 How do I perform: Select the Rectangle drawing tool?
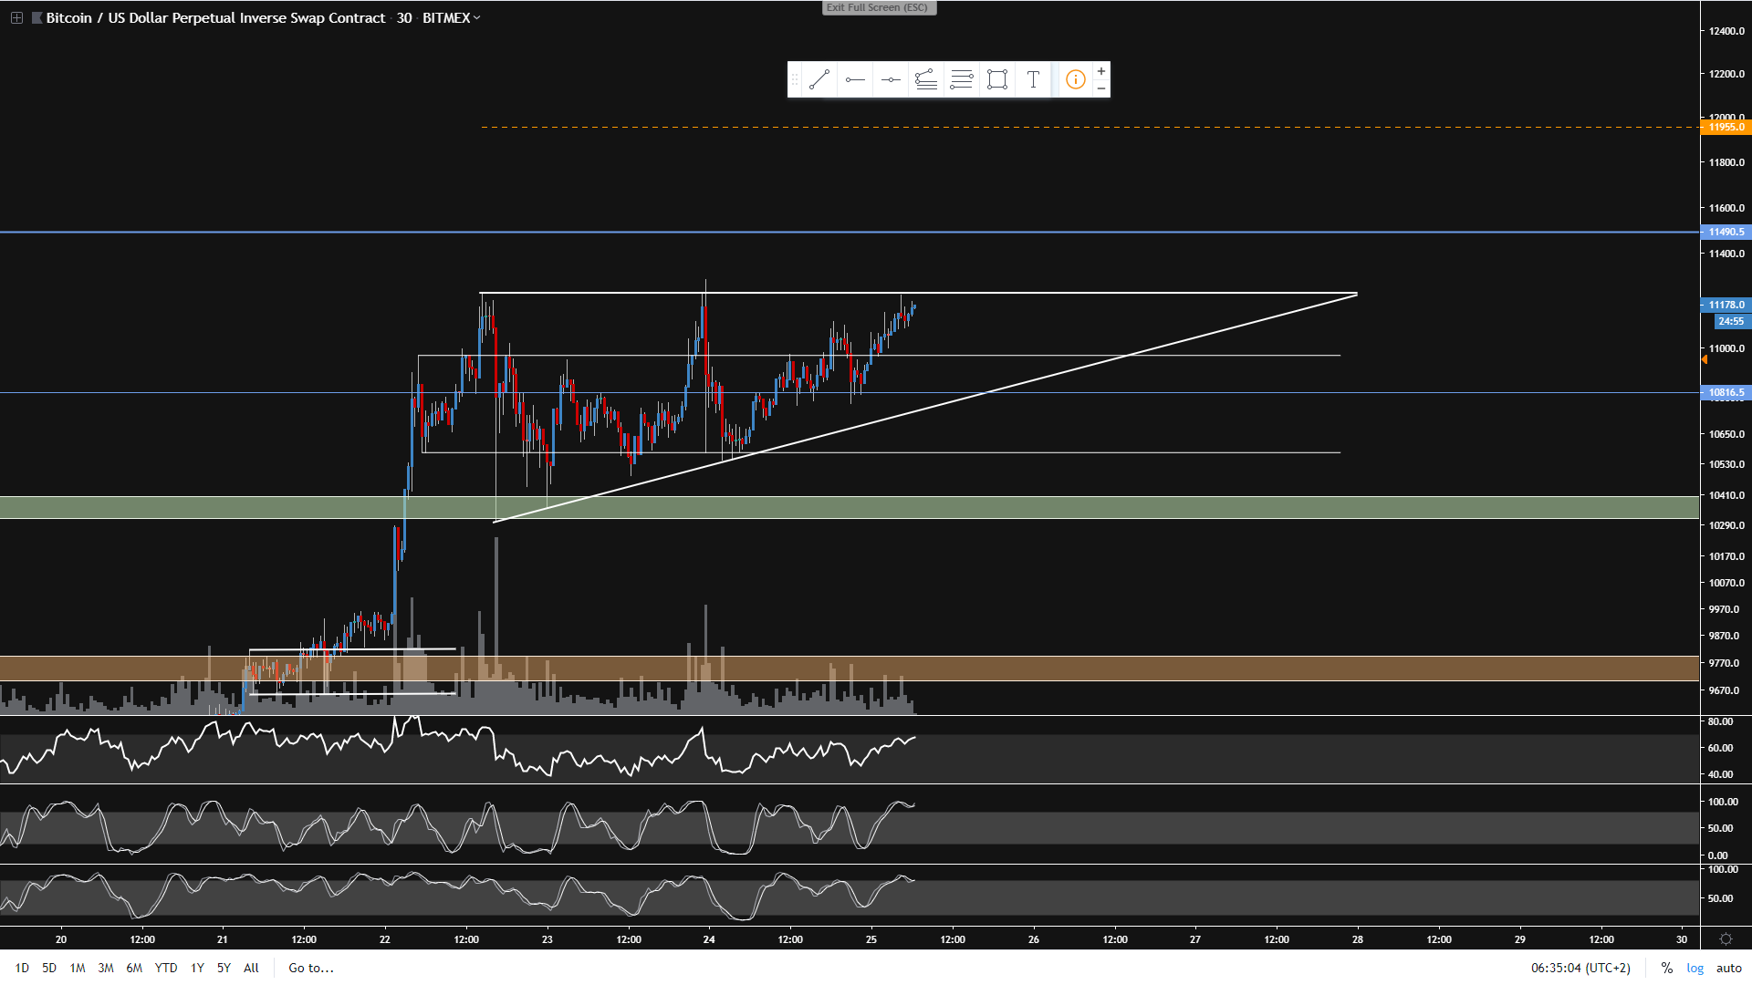(997, 80)
